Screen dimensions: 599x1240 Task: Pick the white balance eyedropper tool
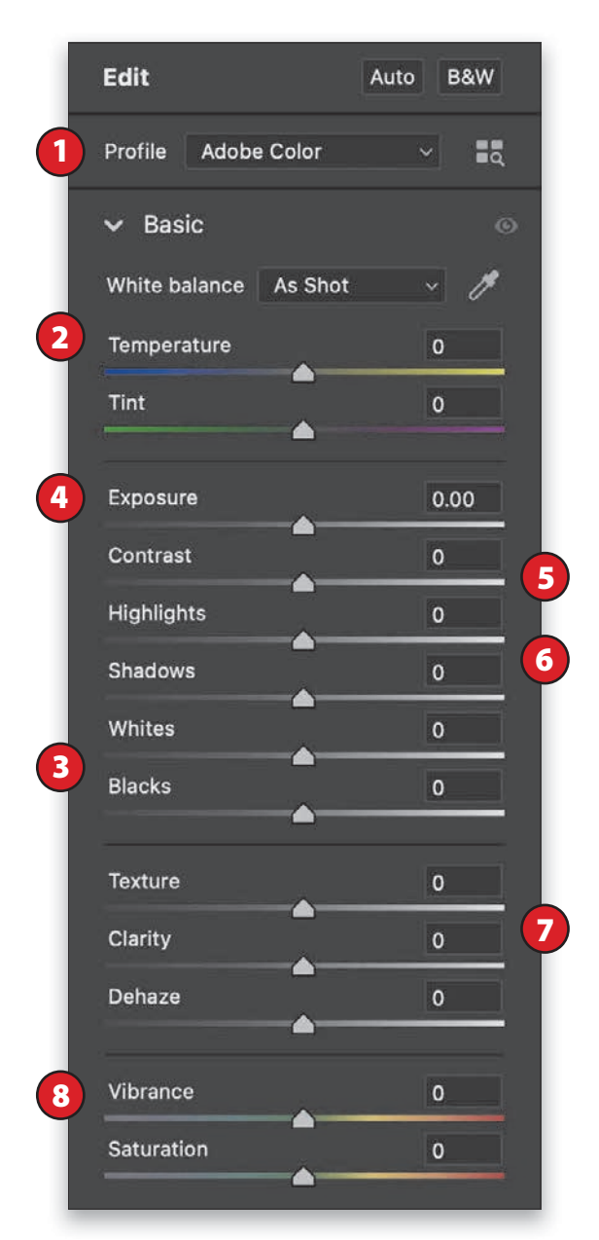(481, 286)
